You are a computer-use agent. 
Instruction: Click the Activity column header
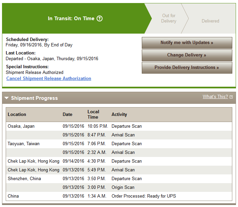pyautogui.click(x=119, y=115)
